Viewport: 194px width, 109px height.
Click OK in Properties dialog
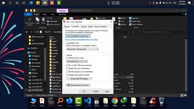click(84, 91)
